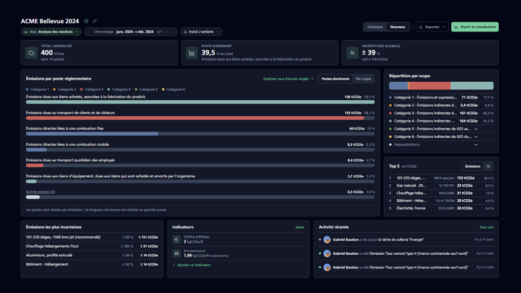This screenshot has height=293, width=521.
Task: Toggle Catégorie 6 legend item
Action: (173, 89)
